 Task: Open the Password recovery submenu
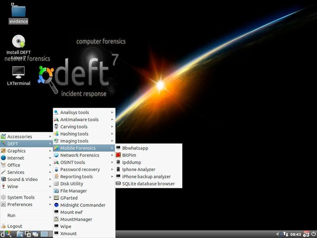tap(84, 169)
